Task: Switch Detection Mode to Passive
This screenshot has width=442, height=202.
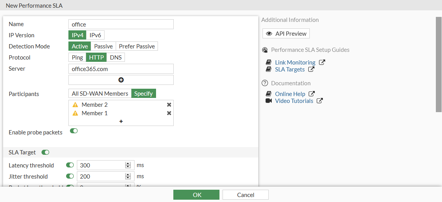Action: pyautogui.click(x=103, y=46)
